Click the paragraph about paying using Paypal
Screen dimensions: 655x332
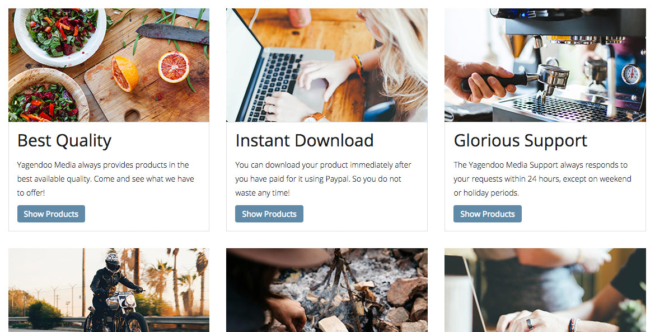tap(324, 178)
